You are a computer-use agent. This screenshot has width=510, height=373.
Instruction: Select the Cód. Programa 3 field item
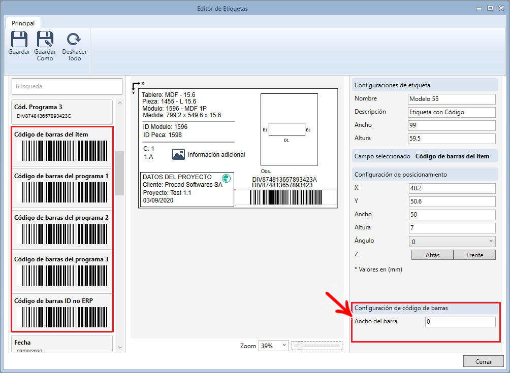point(62,112)
